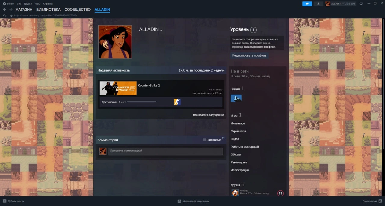This screenshot has width=385, height=206.
Task: Open the Справка menu
Action: pyautogui.click(x=48, y=4)
